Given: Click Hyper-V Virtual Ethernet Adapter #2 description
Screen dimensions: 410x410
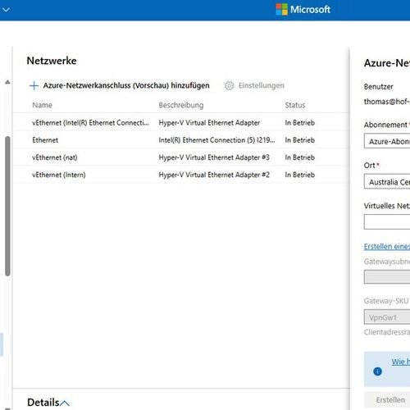Looking at the screenshot, I should [214, 175].
